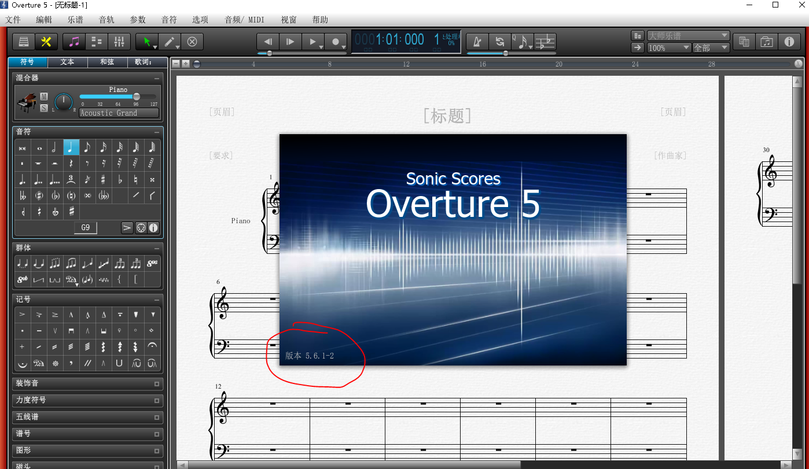This screenshot has width=809, height=469.
Task: Open the tools wrench toolbar button
Action: (46, 42)
